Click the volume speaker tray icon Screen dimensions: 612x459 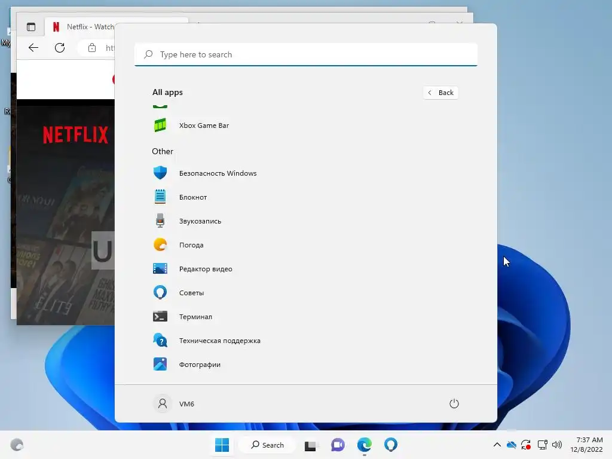tap(557, 445)
